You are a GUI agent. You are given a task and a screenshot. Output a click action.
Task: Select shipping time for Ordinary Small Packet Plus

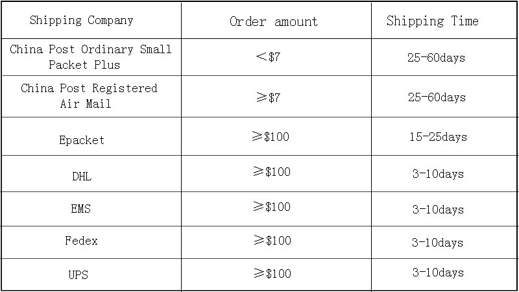click(436, 58)
